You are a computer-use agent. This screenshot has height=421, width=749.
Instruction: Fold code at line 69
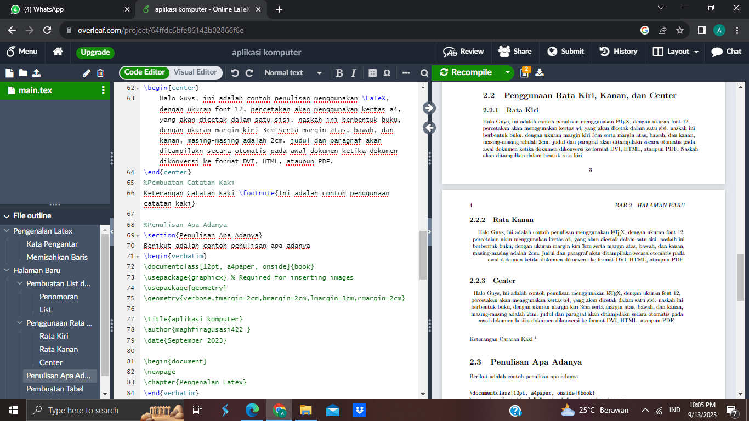click(x=138, y=236)
